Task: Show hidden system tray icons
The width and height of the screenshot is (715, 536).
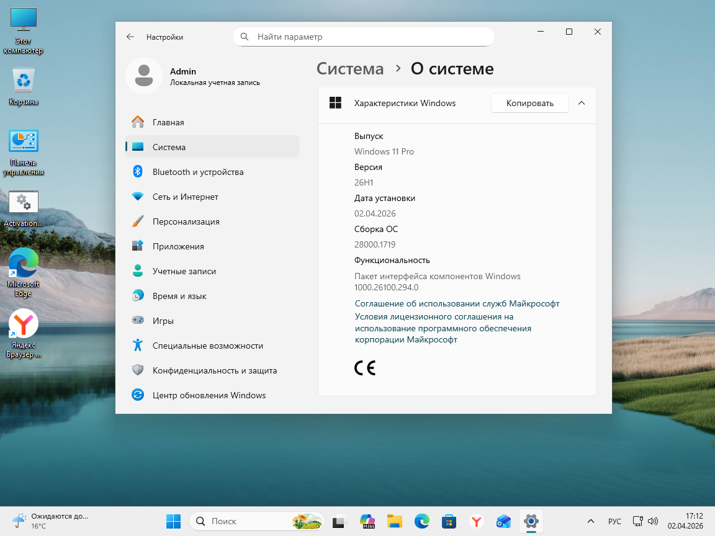Action: tap(590, 521)
